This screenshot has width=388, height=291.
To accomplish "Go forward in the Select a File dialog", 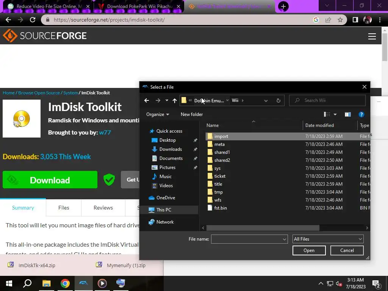I will pos(158,100).
